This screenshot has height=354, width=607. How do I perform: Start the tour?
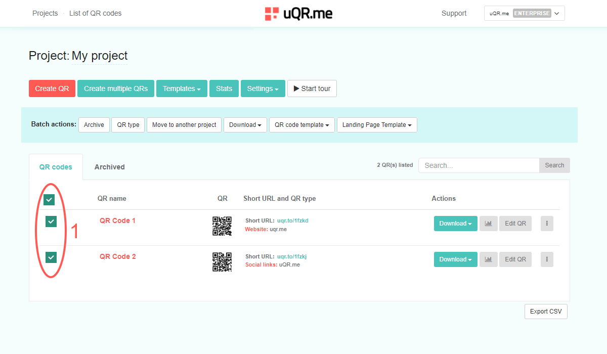312,88
